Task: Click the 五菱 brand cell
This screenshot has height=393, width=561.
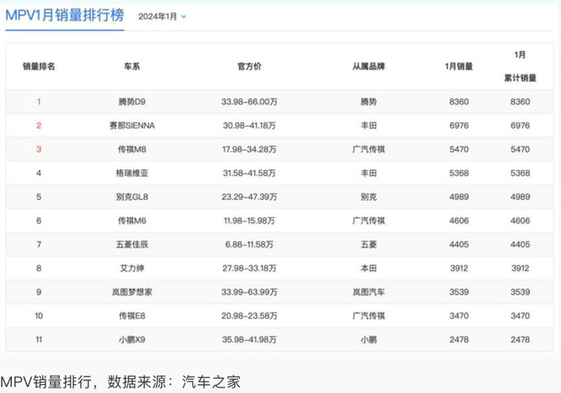Action: click(369, 245)
